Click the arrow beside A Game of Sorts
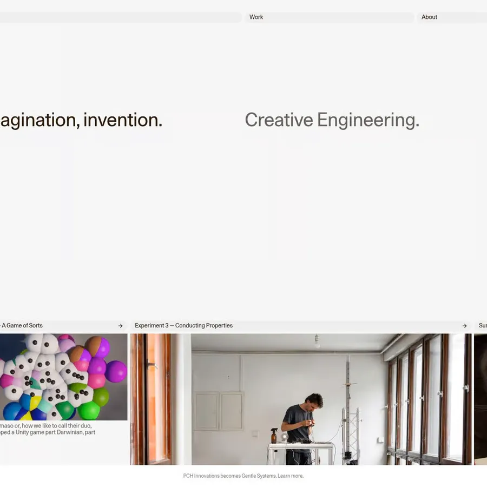This screenshot has height=487, width=487. click(x=120, y=326)
